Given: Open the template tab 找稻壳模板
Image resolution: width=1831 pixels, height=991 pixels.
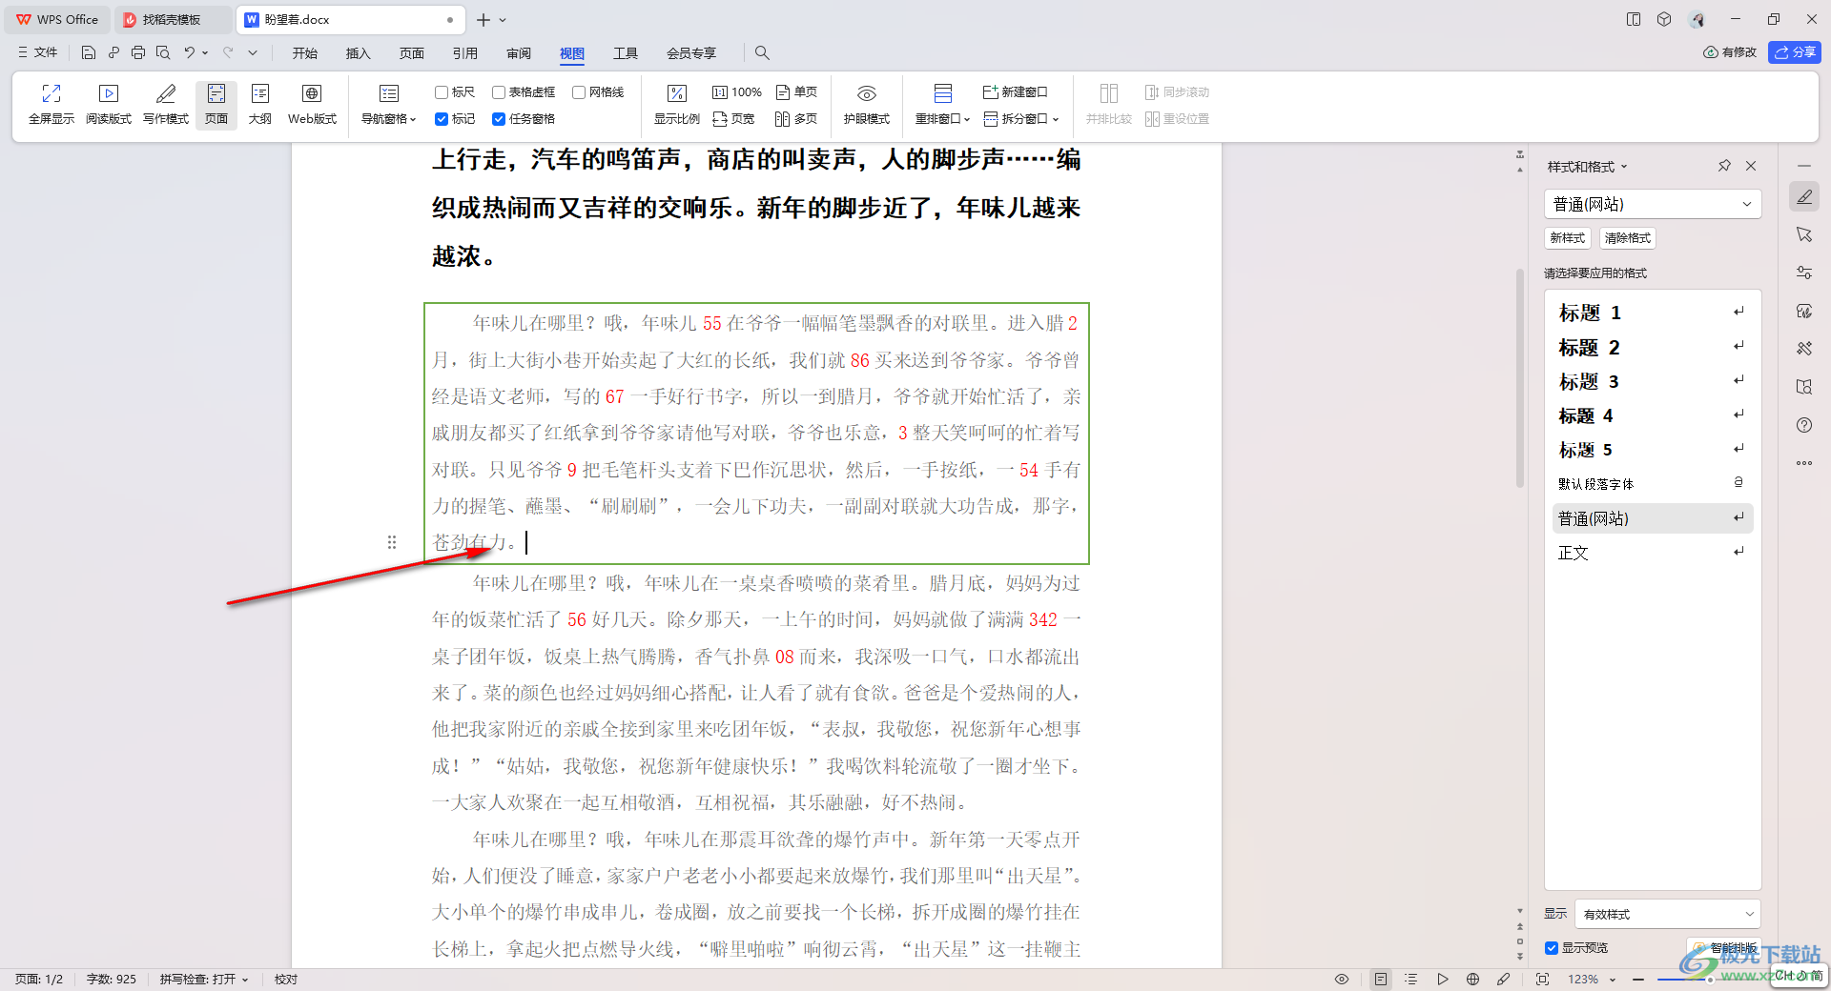Looking at the screenshot, I should [173, 19].
